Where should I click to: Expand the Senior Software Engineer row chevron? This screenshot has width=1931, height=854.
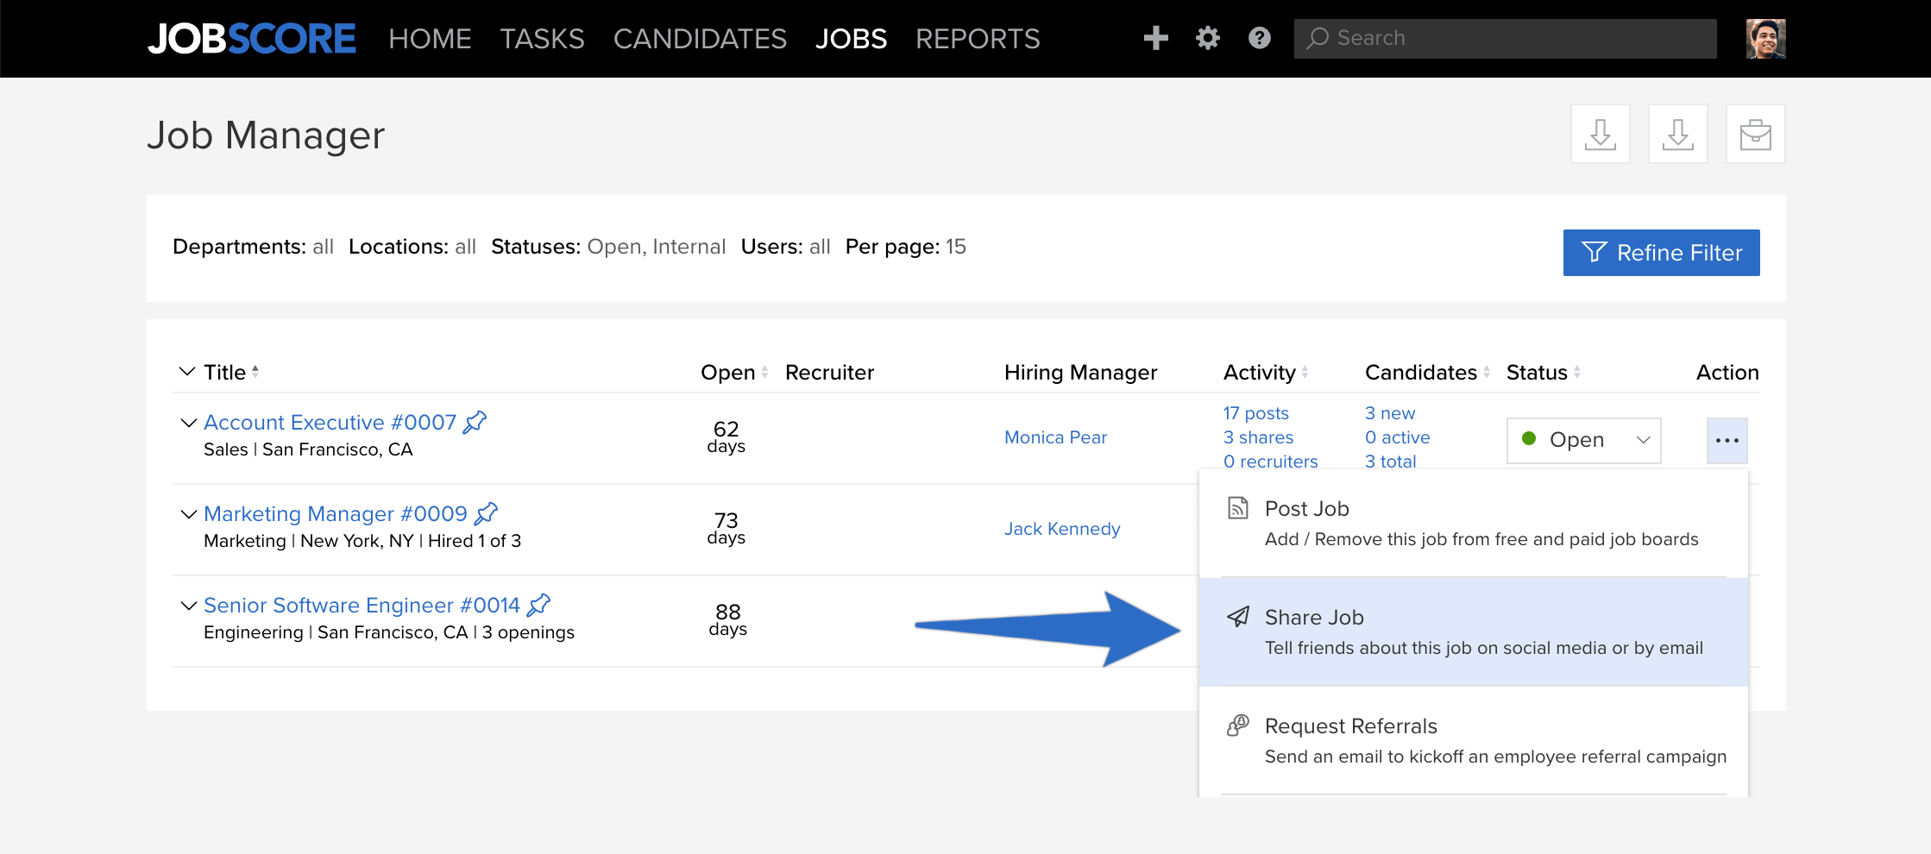click(188, 606)
